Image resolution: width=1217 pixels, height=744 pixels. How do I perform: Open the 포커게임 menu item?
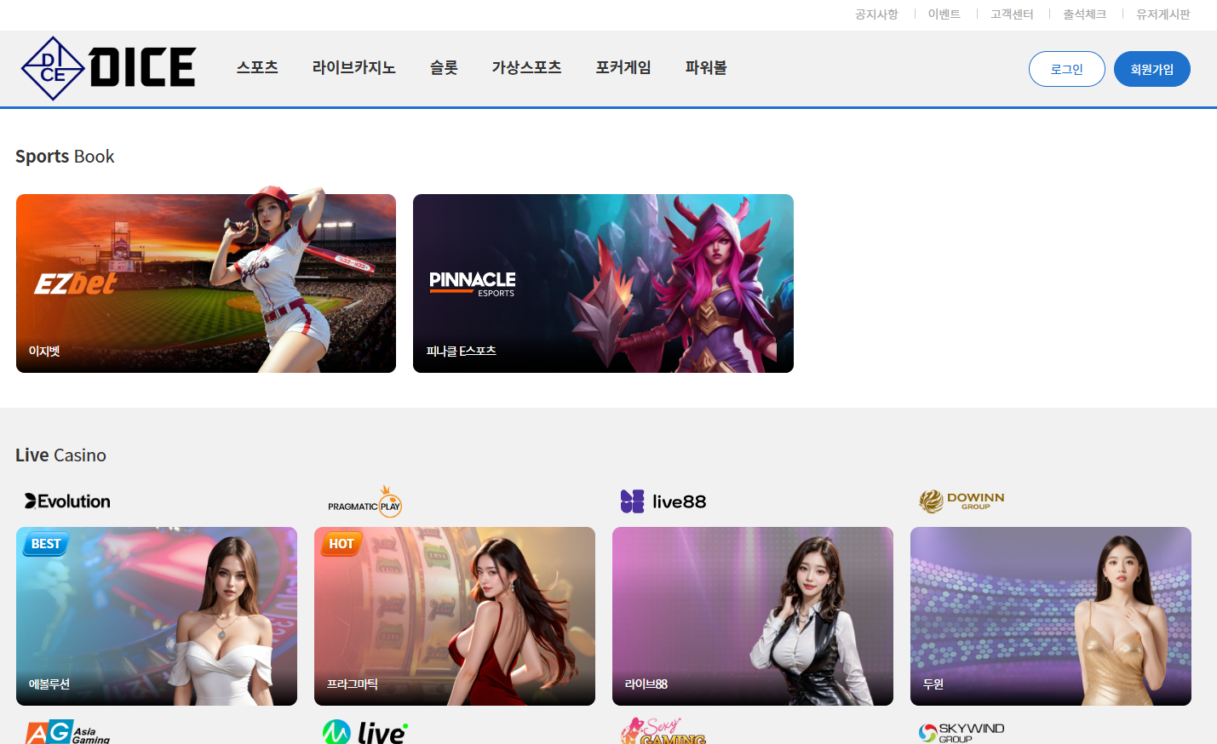623,67
